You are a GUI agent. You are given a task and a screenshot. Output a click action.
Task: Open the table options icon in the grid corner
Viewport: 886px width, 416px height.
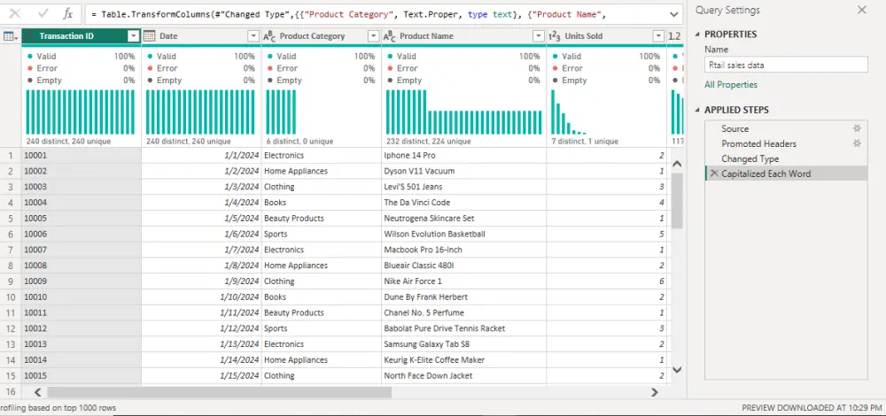[11, 36]
